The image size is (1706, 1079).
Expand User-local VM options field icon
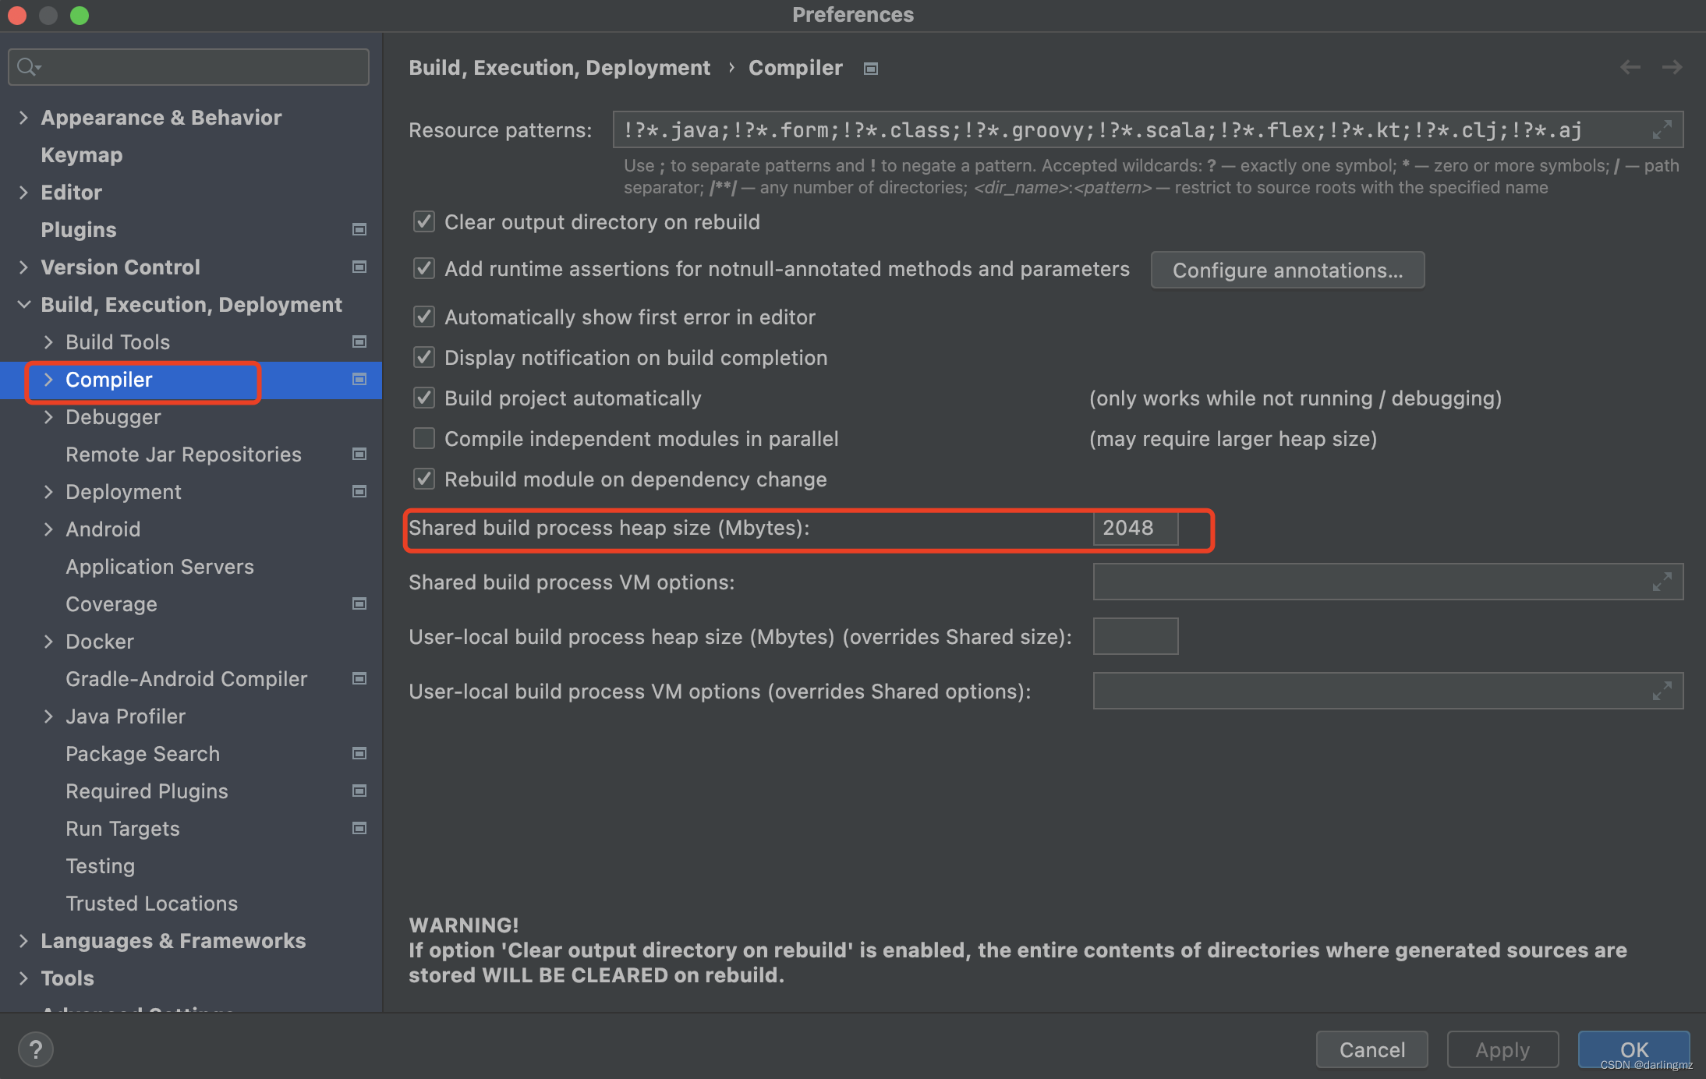pos(1662,692)
